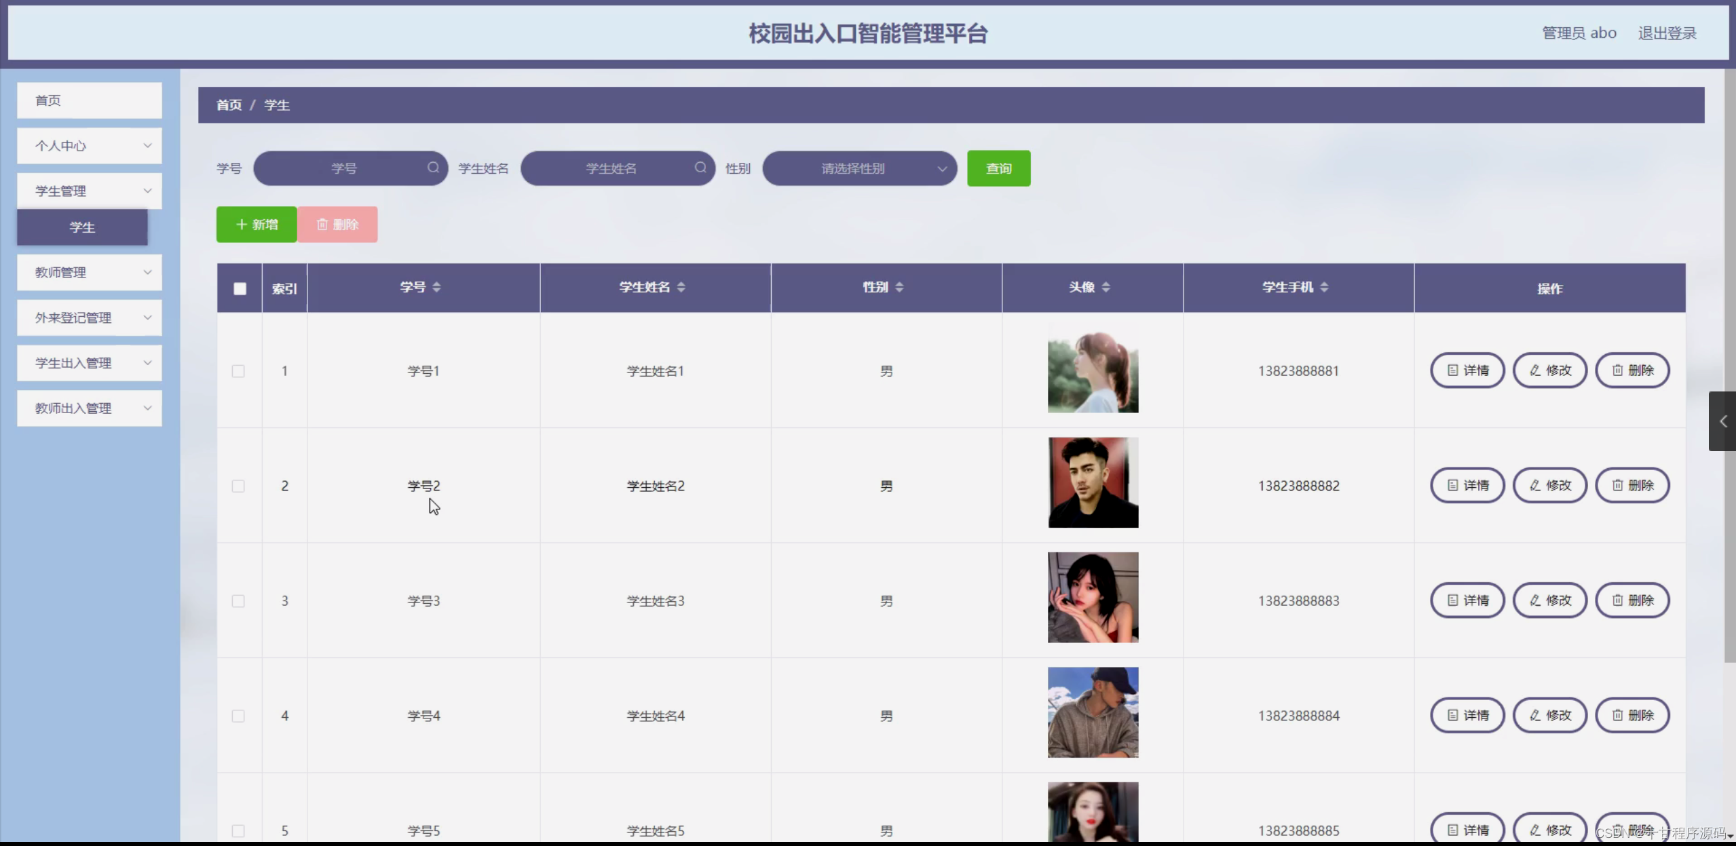The height and width of the screenshot is (846, 1736).
Task: Click 修改 for student 学号3
Action: 1549,600
